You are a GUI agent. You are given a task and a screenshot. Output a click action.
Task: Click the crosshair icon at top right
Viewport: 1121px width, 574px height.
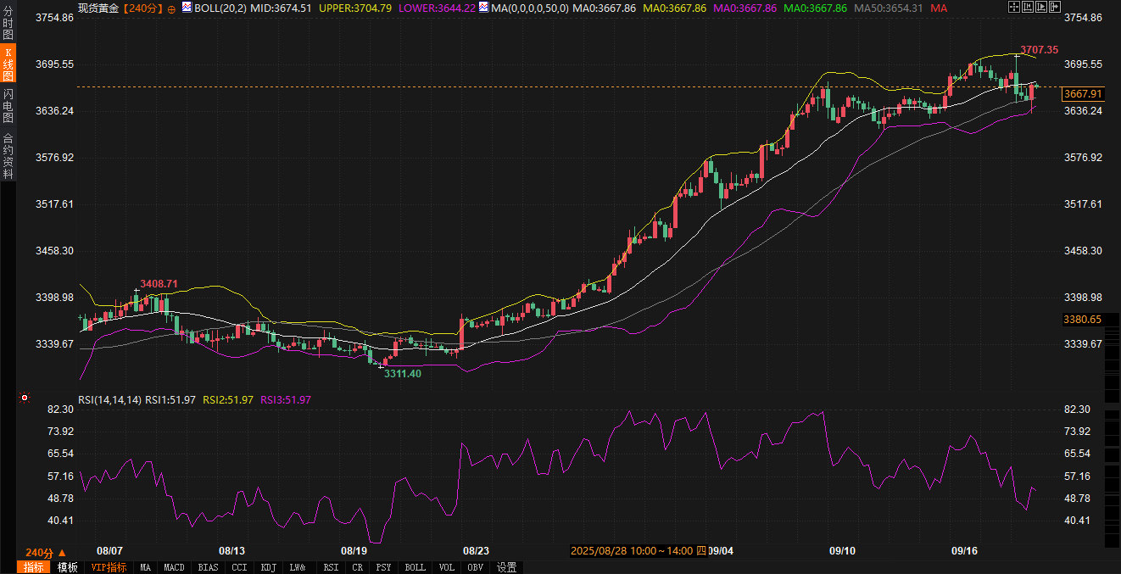(x=1013, y=7)
